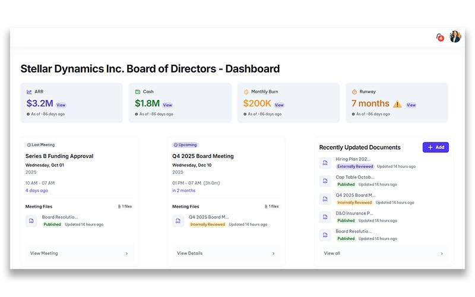Click Internally Reviewed tag in Q4 Meeting Files
The width and height of the screenshot is (475, 297).
[x=207, y=225]
